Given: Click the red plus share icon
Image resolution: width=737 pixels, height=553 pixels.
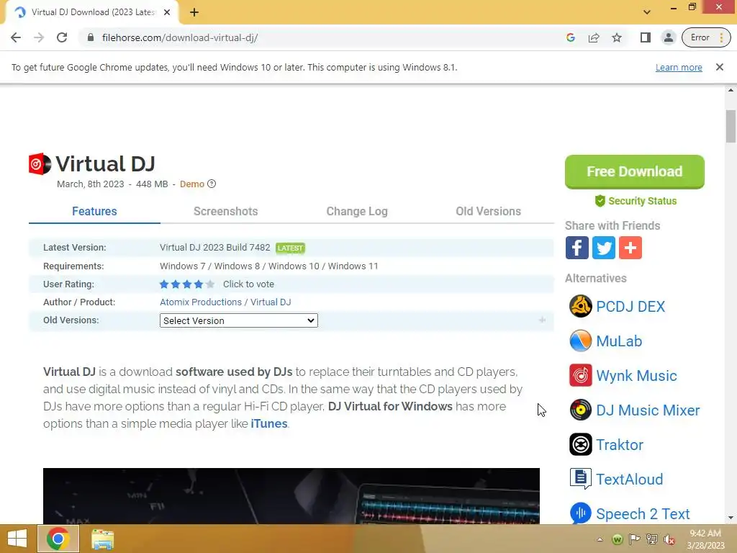Looking at the screenshot, I should tap(630, 248).
